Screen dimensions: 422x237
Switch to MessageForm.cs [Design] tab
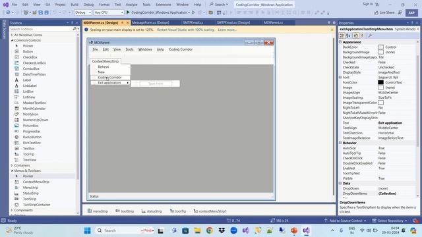click(150, 23)
